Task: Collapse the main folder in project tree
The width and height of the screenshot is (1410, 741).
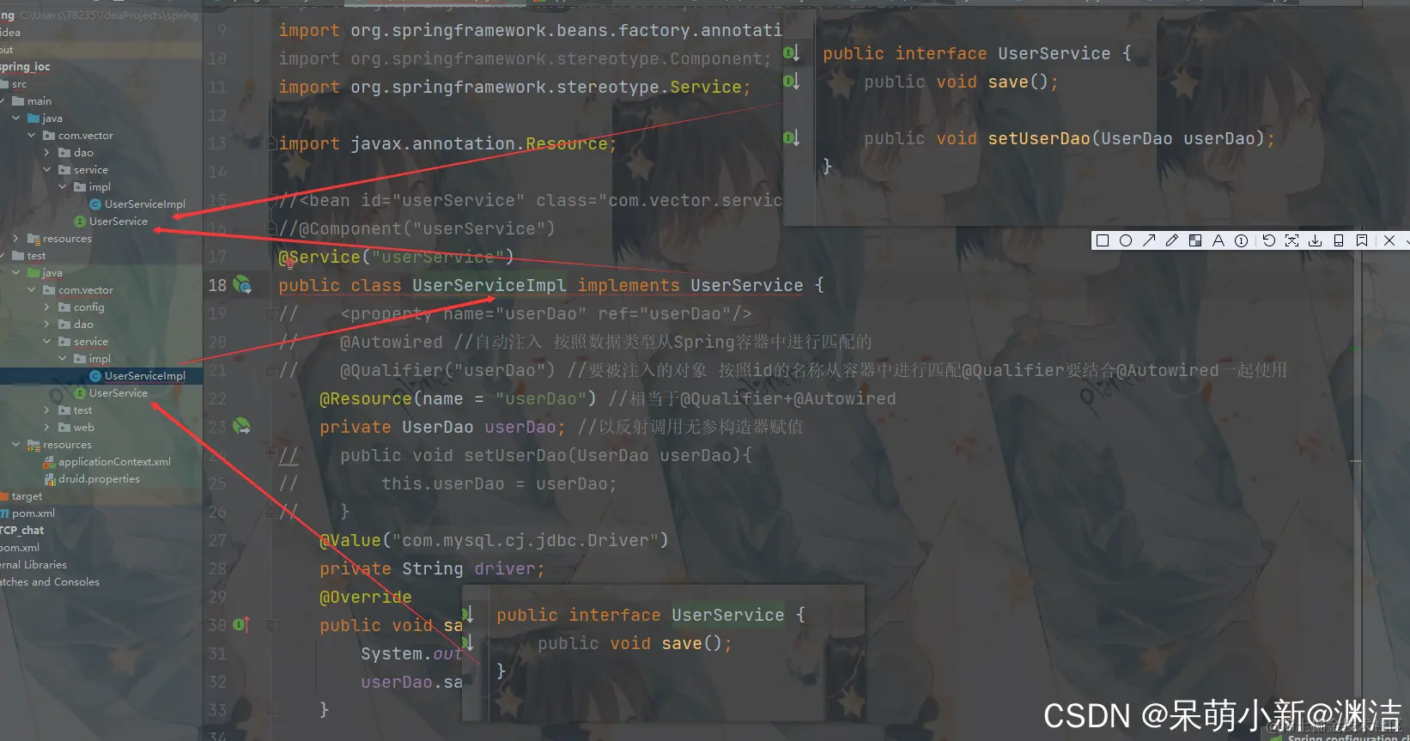Action: coord(3,101)
